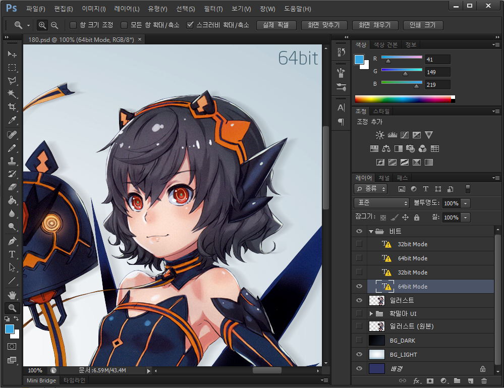Select the Eraser tool
Screen dimensions: 504x388
coord(12,187)
